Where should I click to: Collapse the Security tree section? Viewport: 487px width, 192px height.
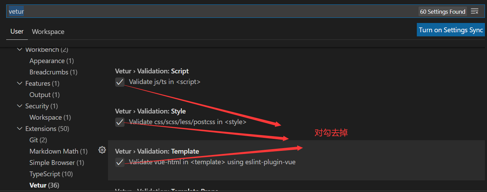(x=20, y=106)
